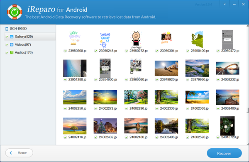Click the scrollbar up arrow
The height and width of the screenshot is (162, 249).
coord(248,26)
